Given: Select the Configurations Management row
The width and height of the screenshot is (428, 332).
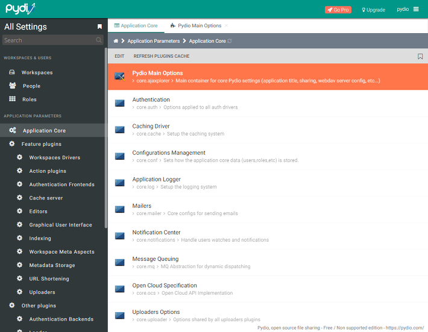Looking at the screenshot, I should [x=268, y=156].
